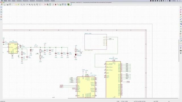Select Place Symbol tool
Image resolution: width=182 pixels, height=102 pixels.
tap(181, 12)
